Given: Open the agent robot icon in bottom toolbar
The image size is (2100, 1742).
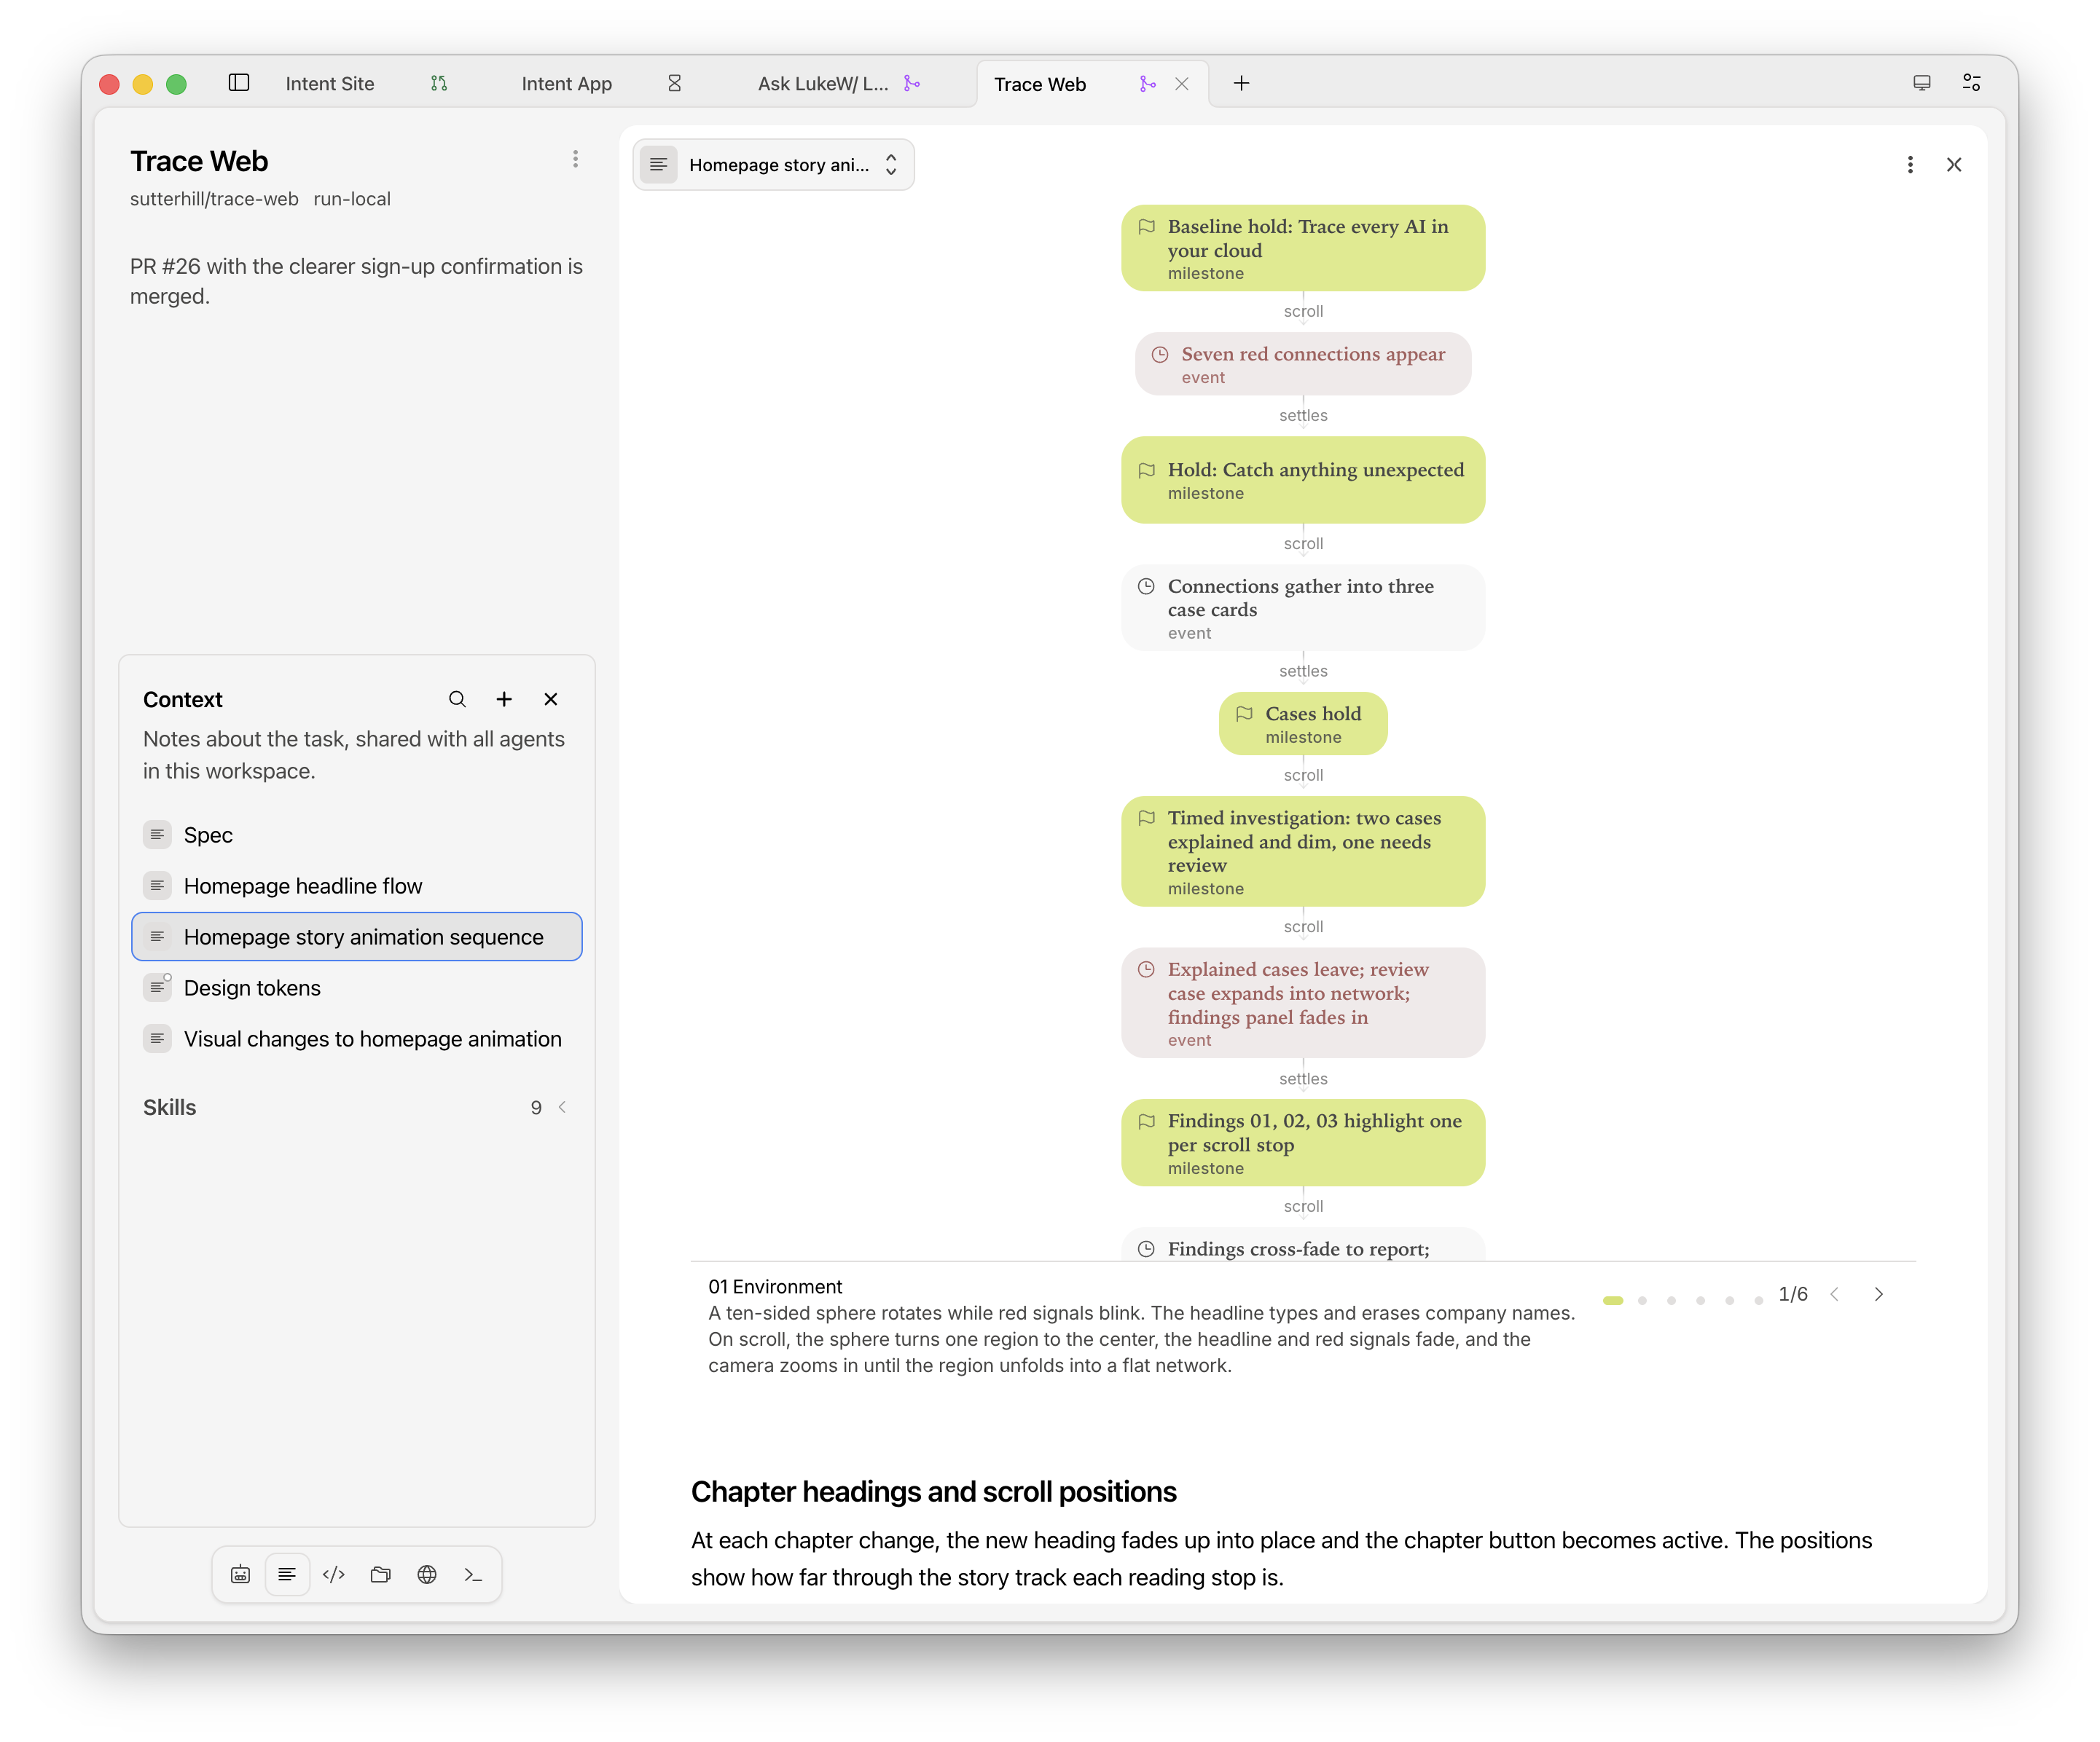Looking at the screenshot, I should click(240, 1575).
